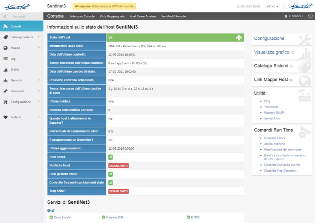Open the Configurazione panel on the right

[x=282, y=39]
